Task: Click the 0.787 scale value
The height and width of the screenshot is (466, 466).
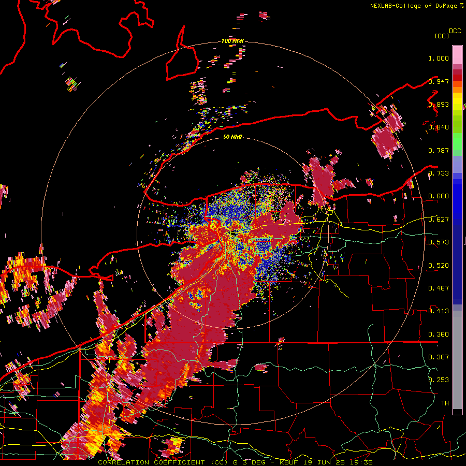Action: point(439,150)
